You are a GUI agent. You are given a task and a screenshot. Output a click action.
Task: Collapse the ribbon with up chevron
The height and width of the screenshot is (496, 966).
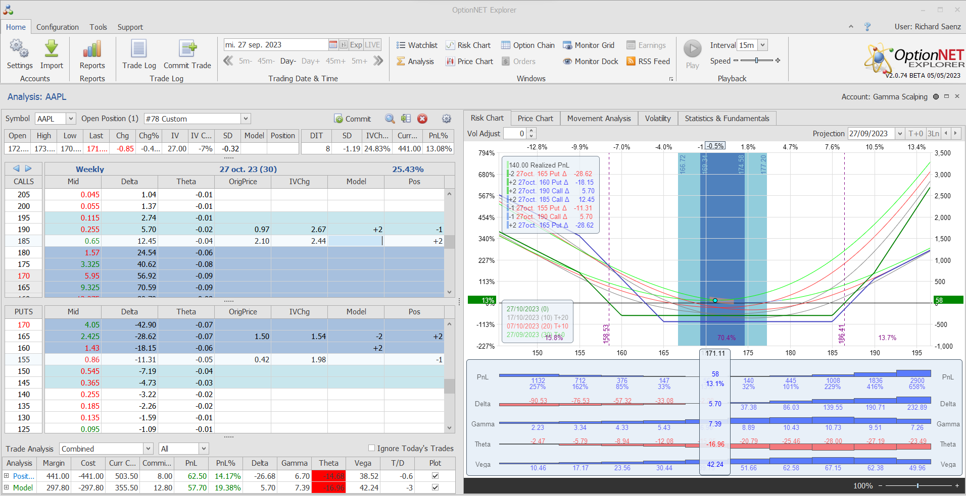(x=851, y=26)
